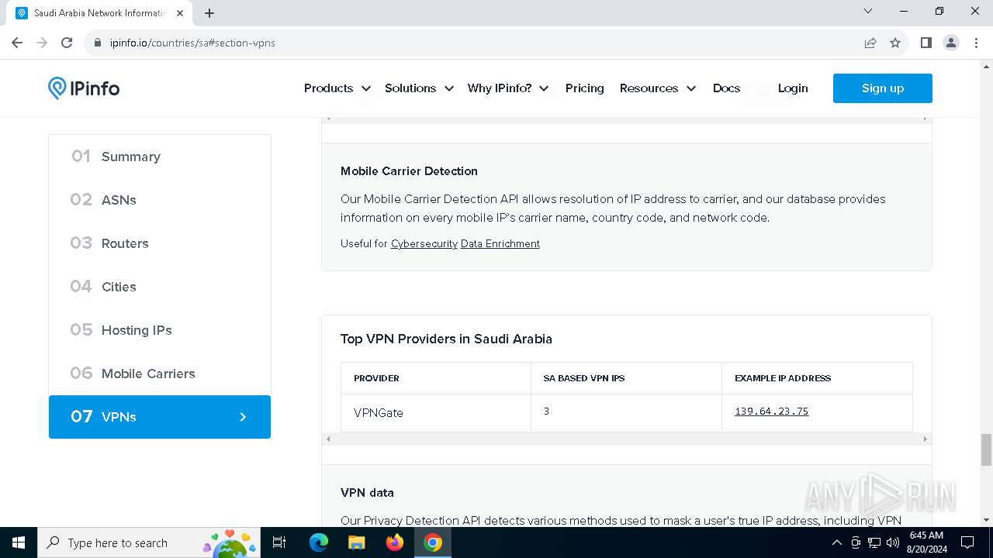The image size is (993, 558).
Task: Close the Saudi Arabia Network Information tab
Action: pos(180,13)
